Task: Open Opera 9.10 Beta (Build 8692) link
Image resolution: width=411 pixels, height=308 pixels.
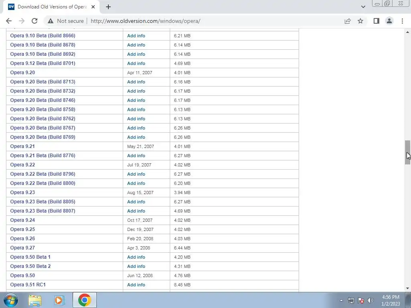Action: (x=43, y=54)
